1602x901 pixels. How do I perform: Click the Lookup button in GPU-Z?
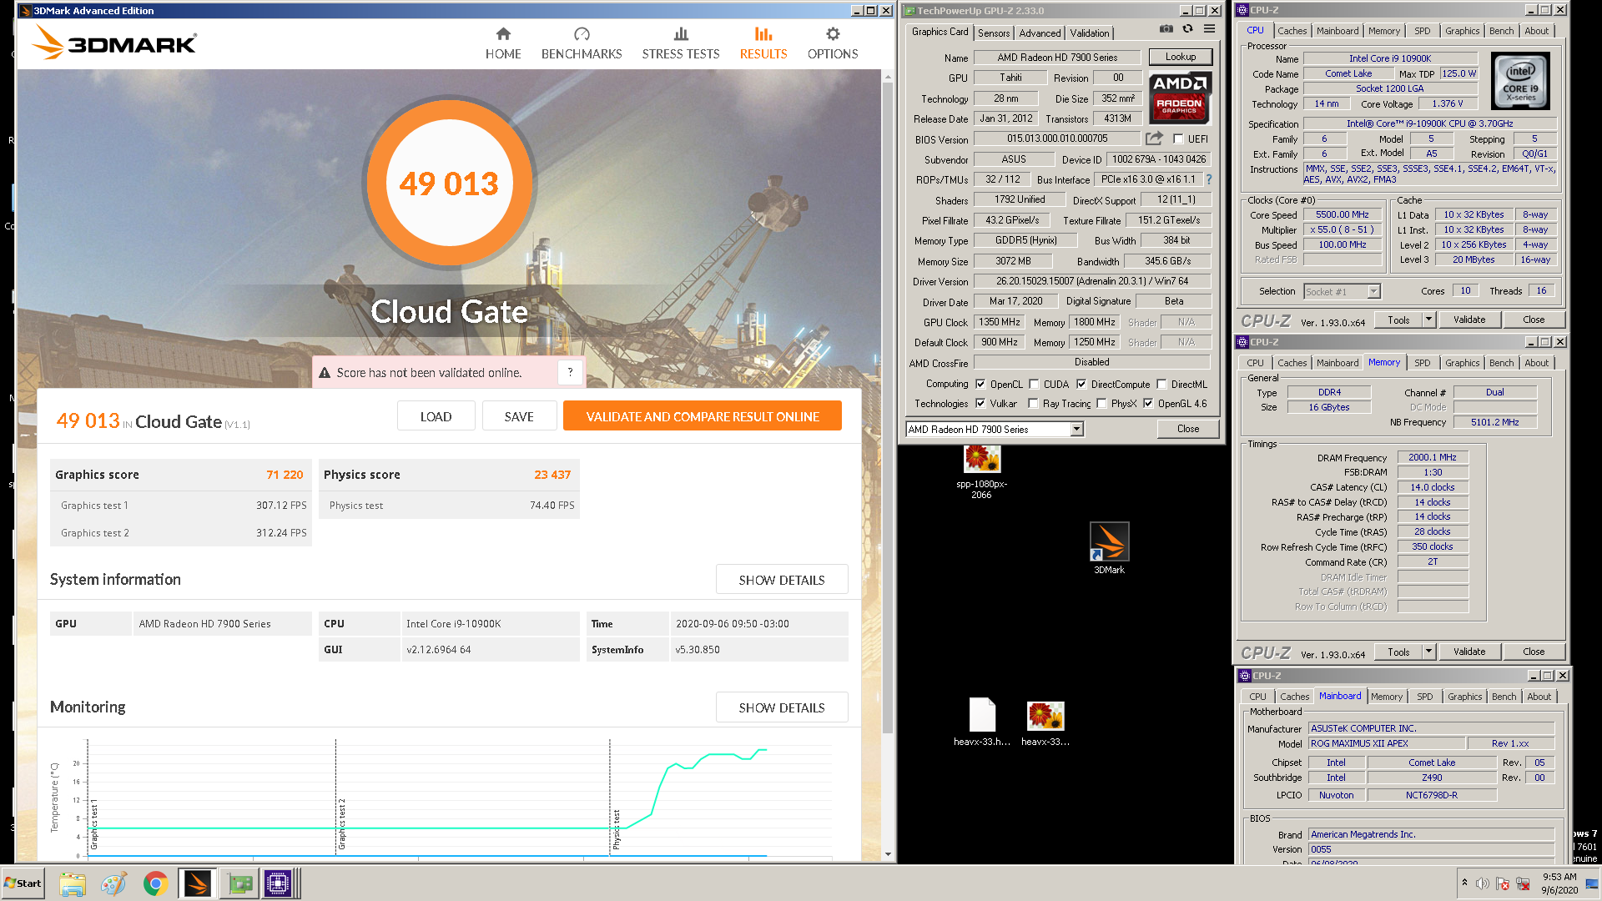point(1180,57)
